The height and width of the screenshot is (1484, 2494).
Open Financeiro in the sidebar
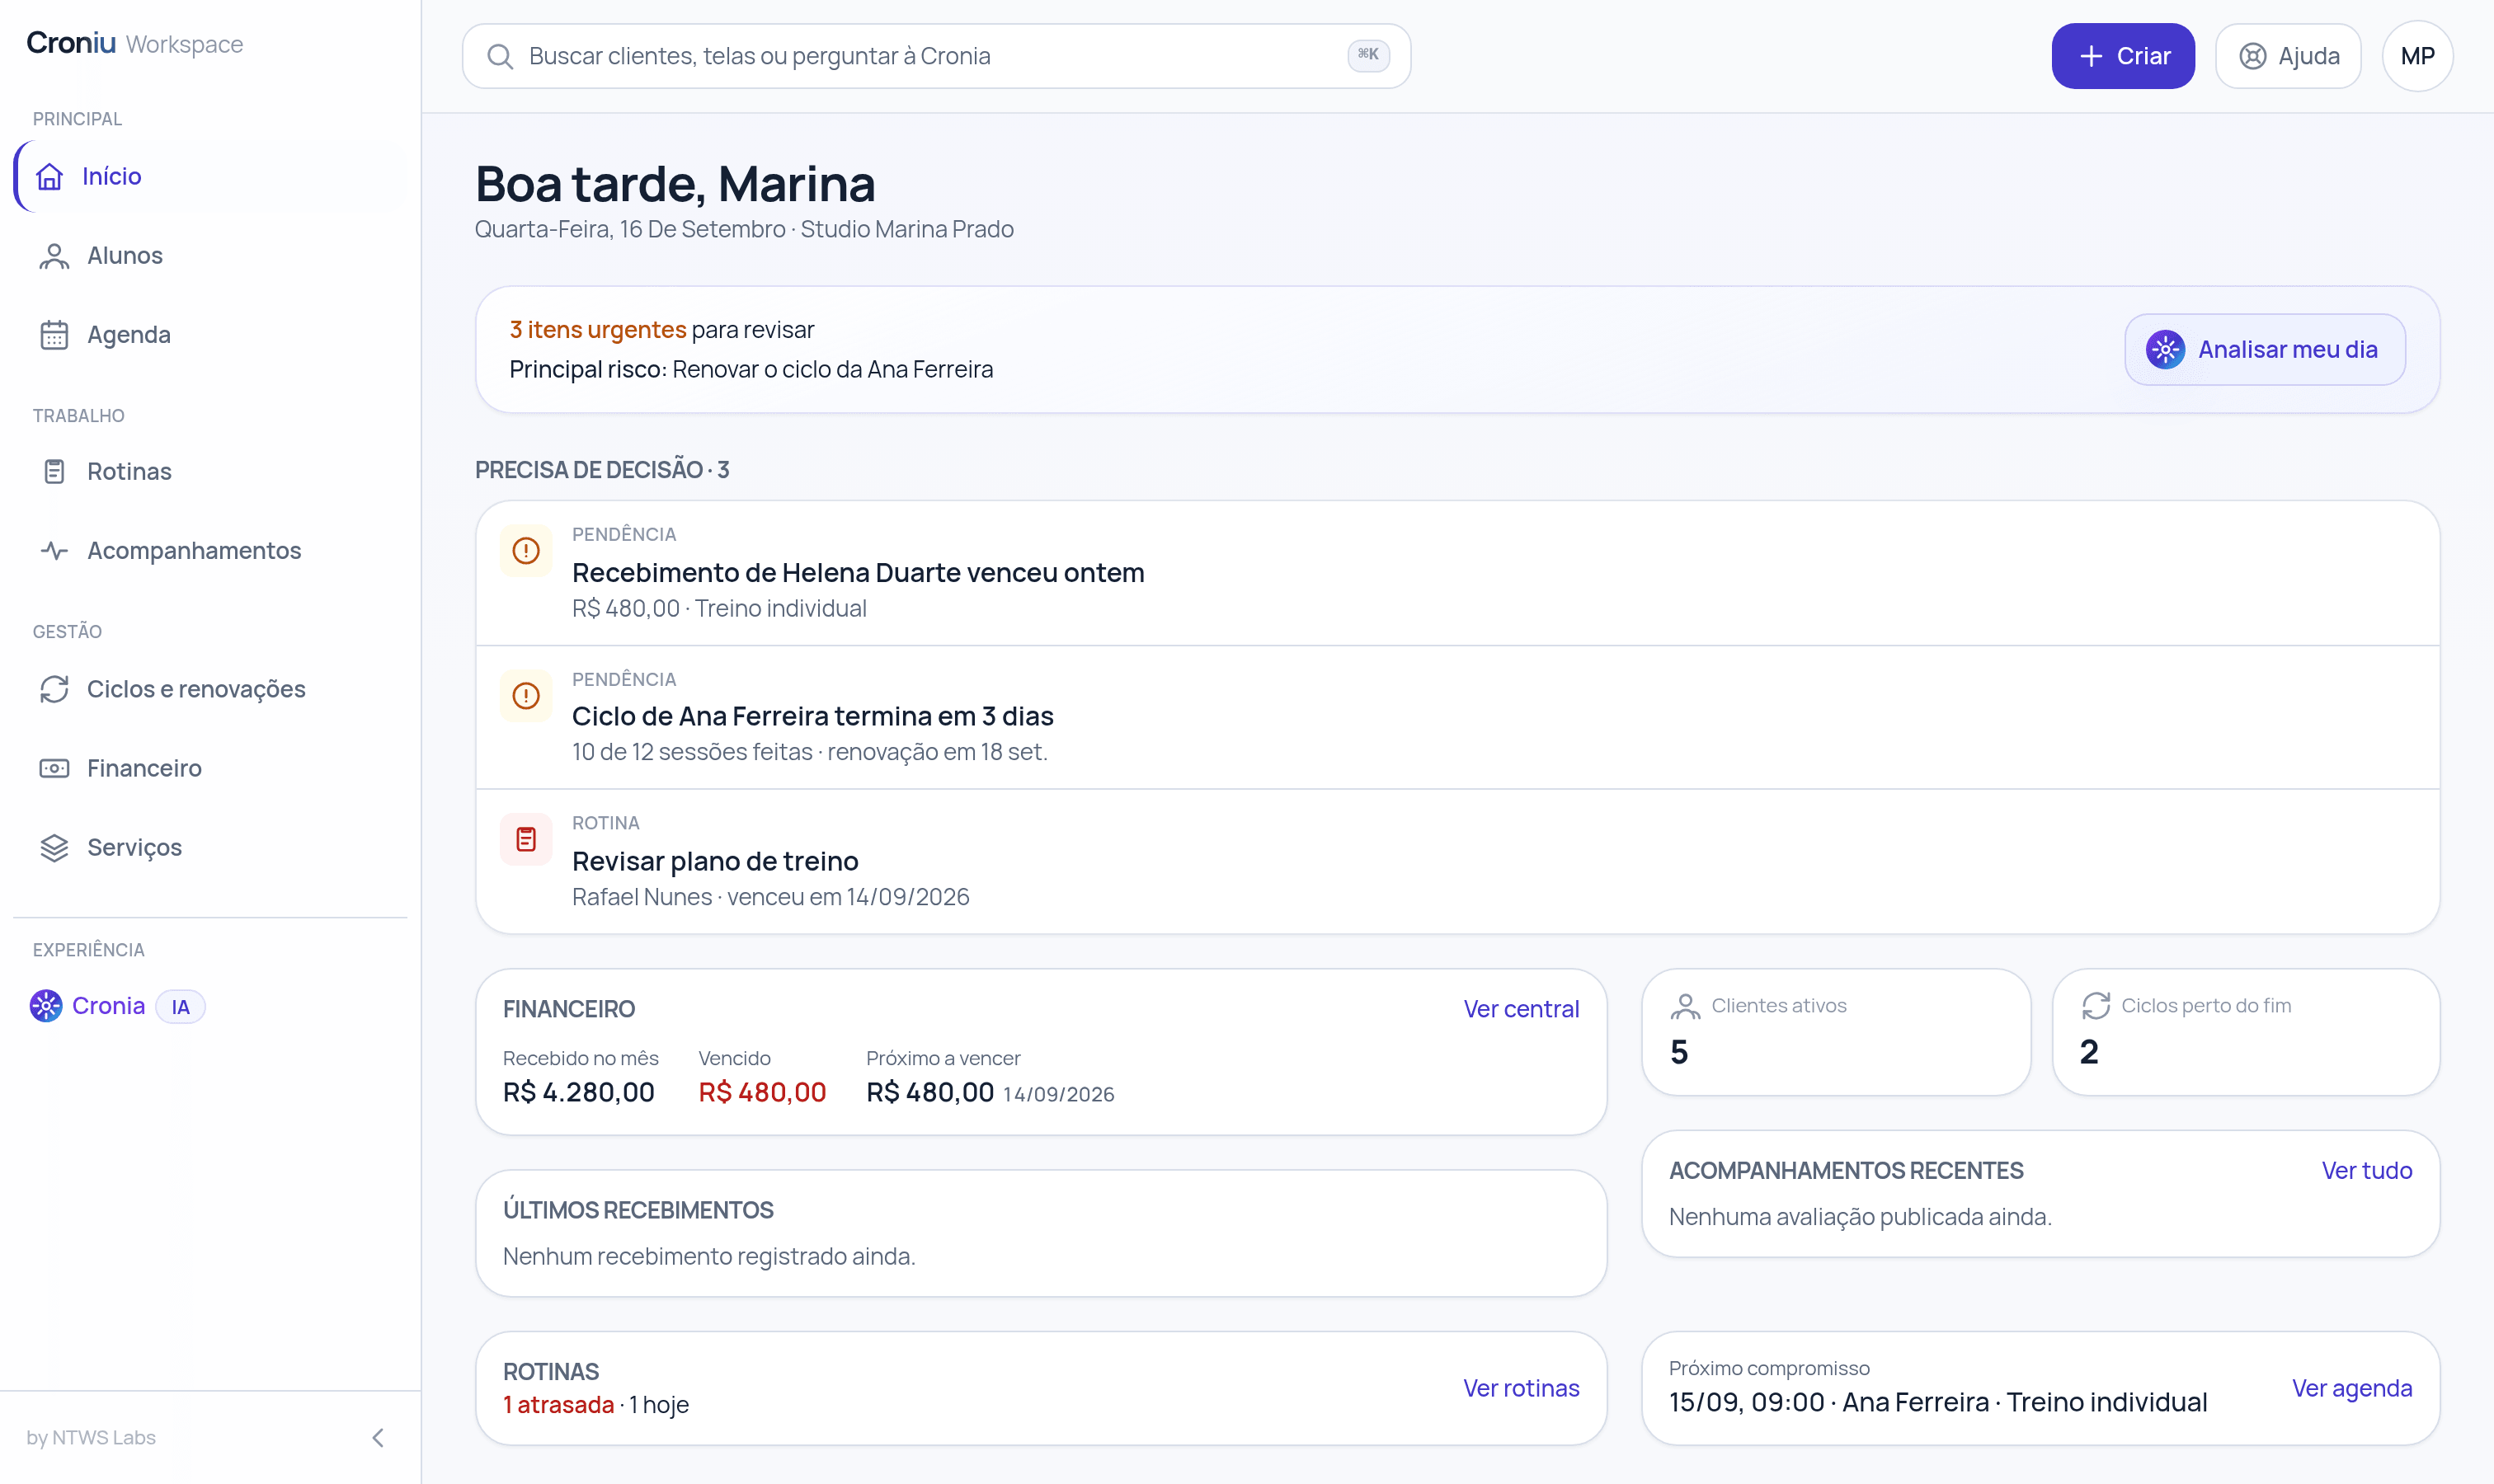pos(210,768)
